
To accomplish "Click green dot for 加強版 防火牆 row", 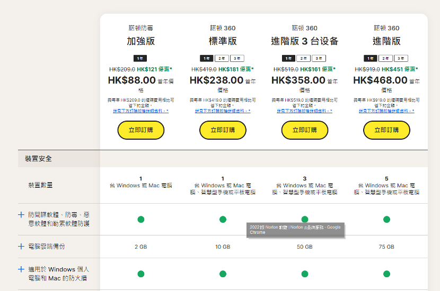I will coord(141,274).
